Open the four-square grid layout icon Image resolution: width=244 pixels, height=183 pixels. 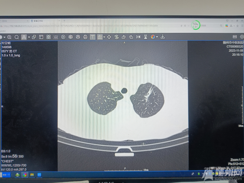[x=48, y=37]
